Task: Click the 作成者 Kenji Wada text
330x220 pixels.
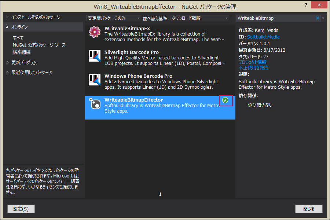Action: click(x=258, y=30)
